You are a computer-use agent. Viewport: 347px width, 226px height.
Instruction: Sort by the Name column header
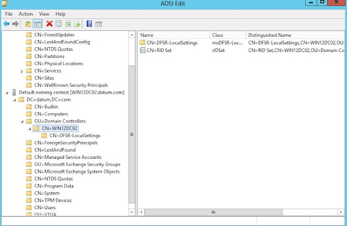pyautogui.click(x=173, y=35)
